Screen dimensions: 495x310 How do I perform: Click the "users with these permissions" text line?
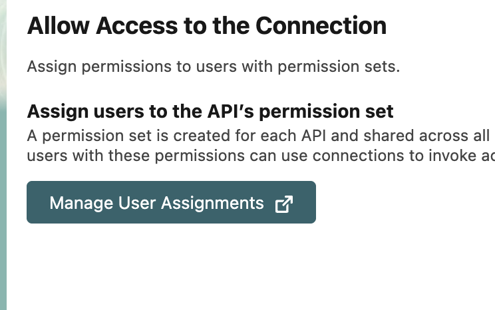point(259,155)
